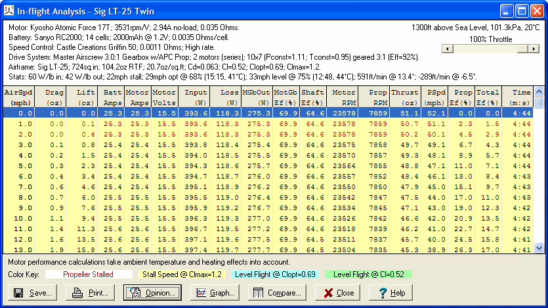Click the MotGb Ef(%) column header
The width and height of the screenshot is (548, 308).
point(286,97)
